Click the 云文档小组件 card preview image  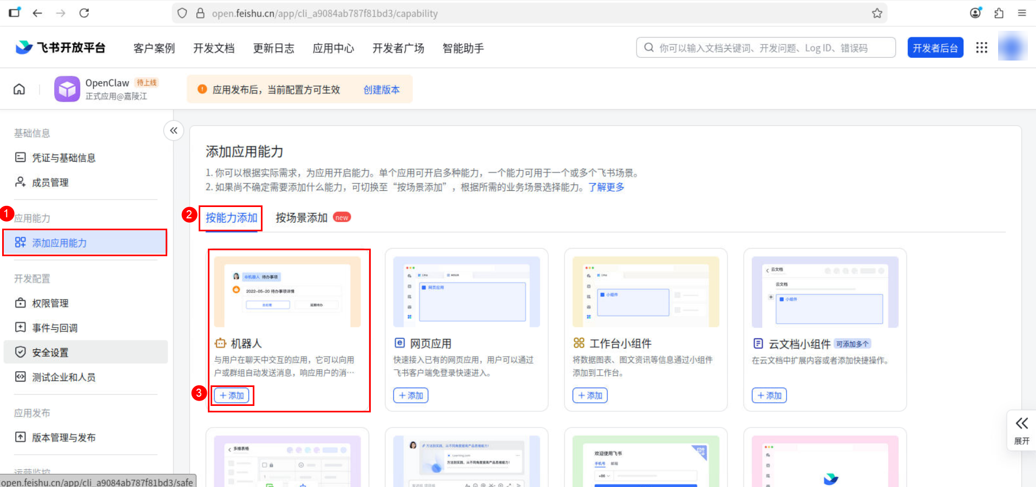pyautogui.click(x=825, y=292)
